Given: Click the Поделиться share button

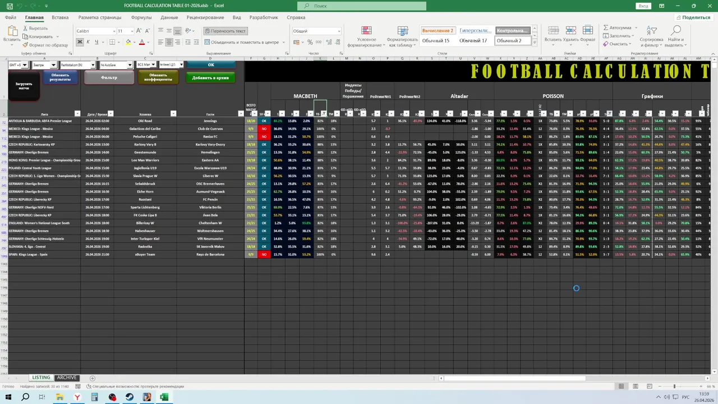Looking at the screenshot, I should pos(693,17).
